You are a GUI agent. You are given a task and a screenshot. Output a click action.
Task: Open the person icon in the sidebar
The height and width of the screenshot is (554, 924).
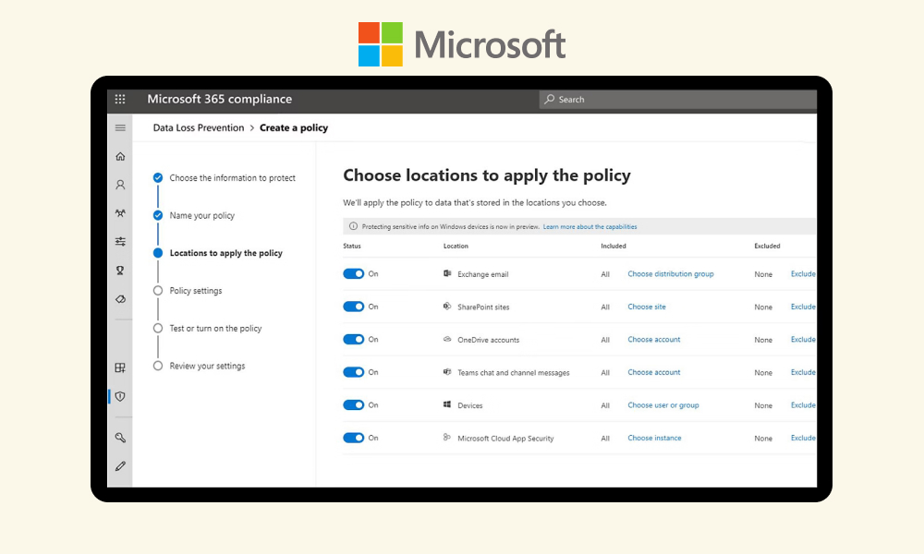(x=120, y=185)
